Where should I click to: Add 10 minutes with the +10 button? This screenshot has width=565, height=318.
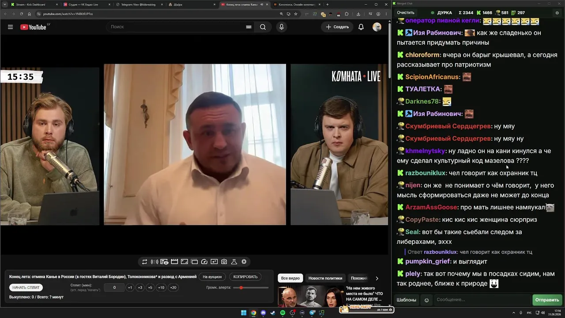161,288
